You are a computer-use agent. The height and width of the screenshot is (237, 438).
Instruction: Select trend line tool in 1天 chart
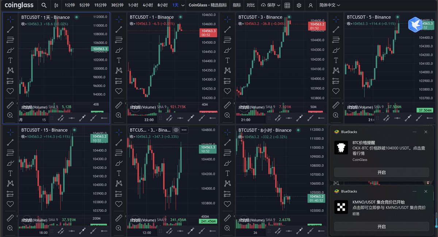(x=10, y=30)
